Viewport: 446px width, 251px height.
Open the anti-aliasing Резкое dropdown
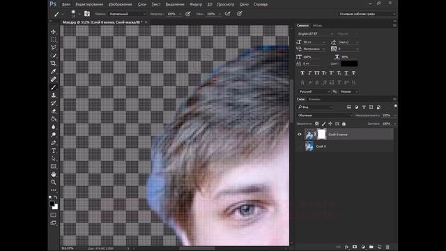point(348,91)
